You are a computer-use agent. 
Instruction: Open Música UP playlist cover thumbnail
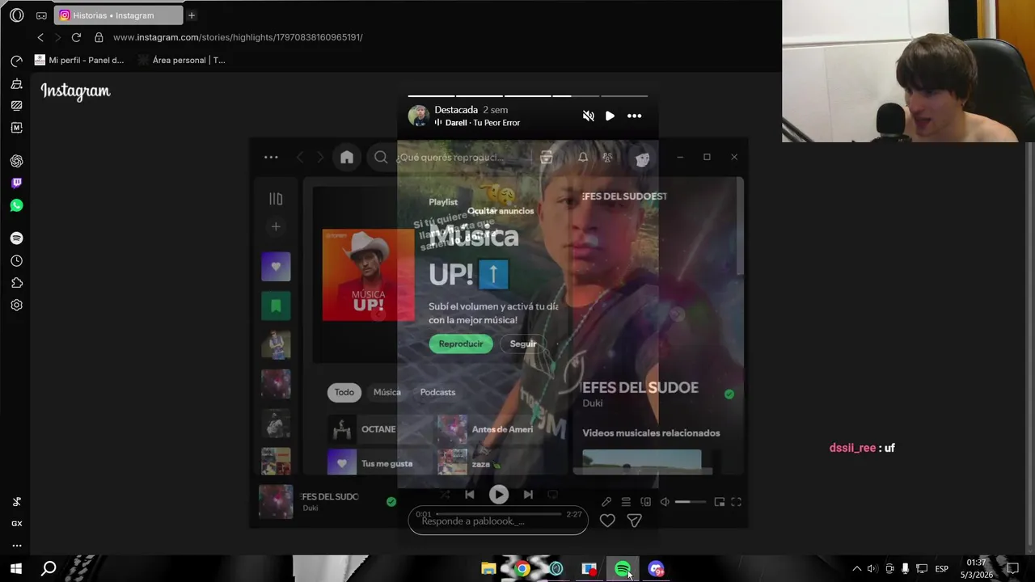(368, 275)
